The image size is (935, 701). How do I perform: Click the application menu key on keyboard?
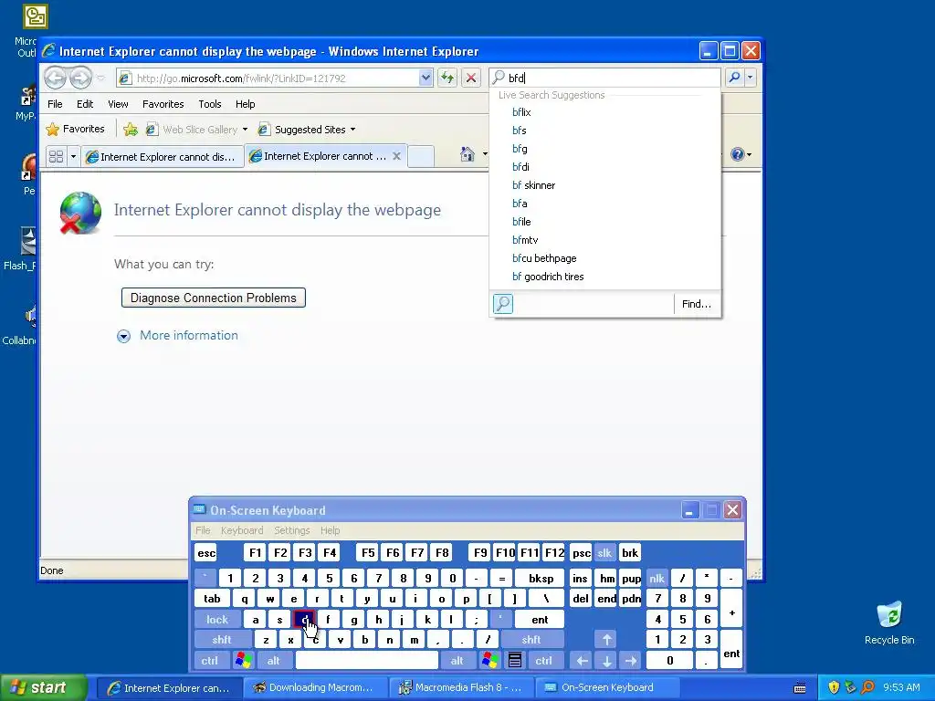[x=515, y=661]
